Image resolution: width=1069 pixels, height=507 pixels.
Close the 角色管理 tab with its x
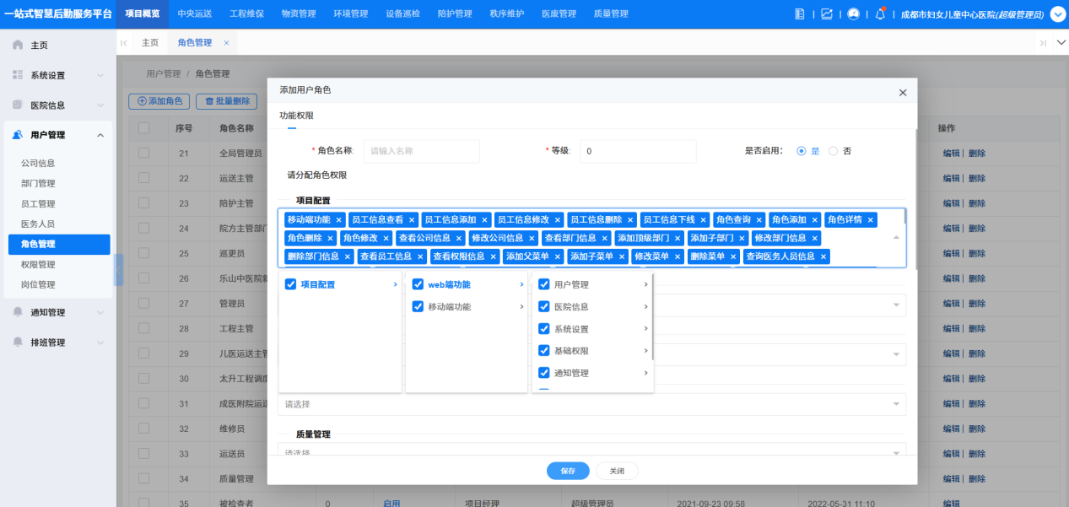[x=226, y=43]
